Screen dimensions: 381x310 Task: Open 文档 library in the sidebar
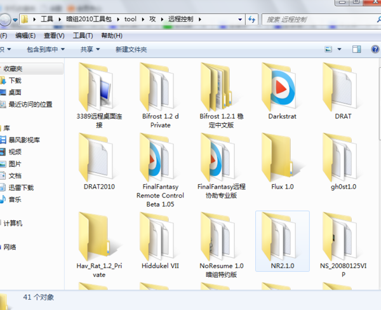point(15,176)
